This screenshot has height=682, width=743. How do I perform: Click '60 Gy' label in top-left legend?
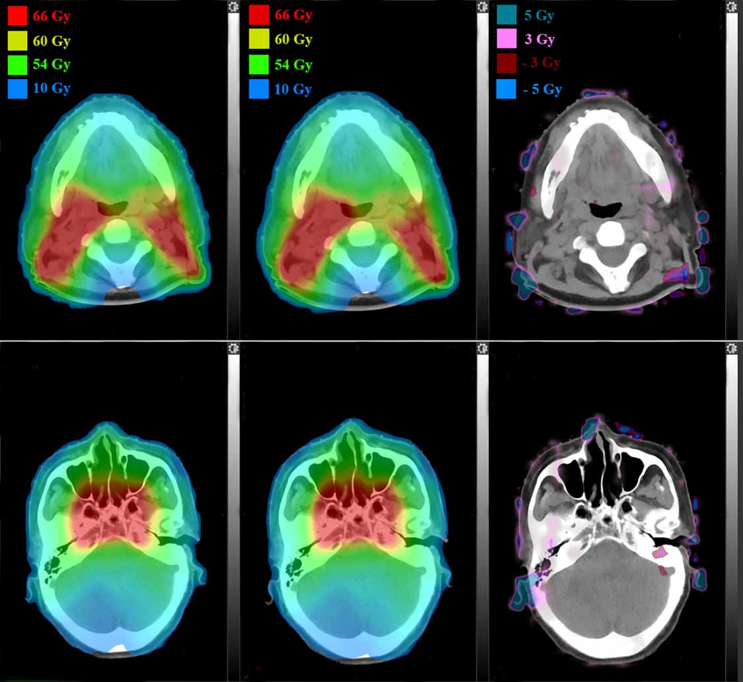point(52,41)
